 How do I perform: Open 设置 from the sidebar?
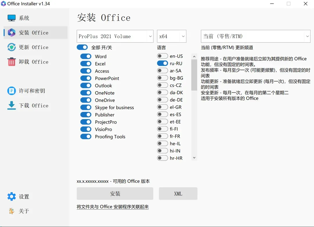coord(35,197)
